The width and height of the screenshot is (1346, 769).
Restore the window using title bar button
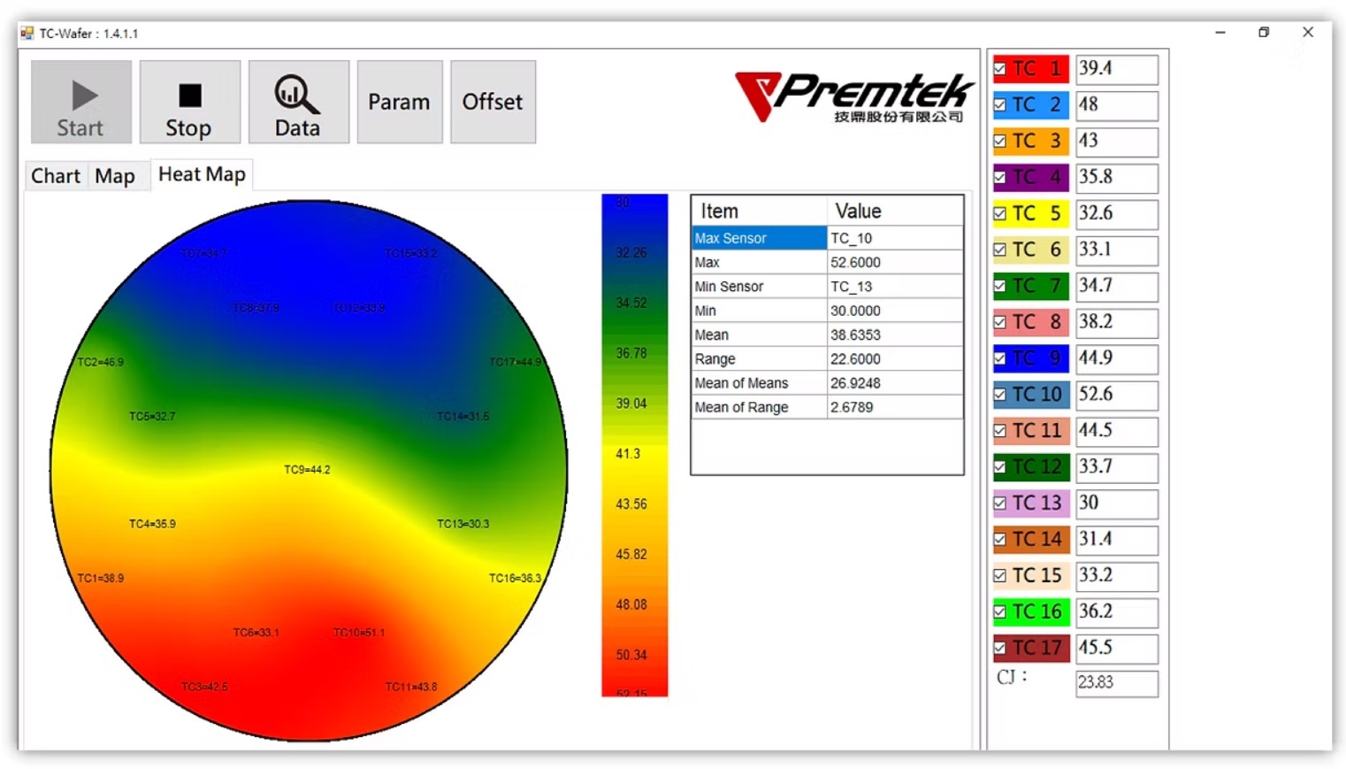[1264, 33]
